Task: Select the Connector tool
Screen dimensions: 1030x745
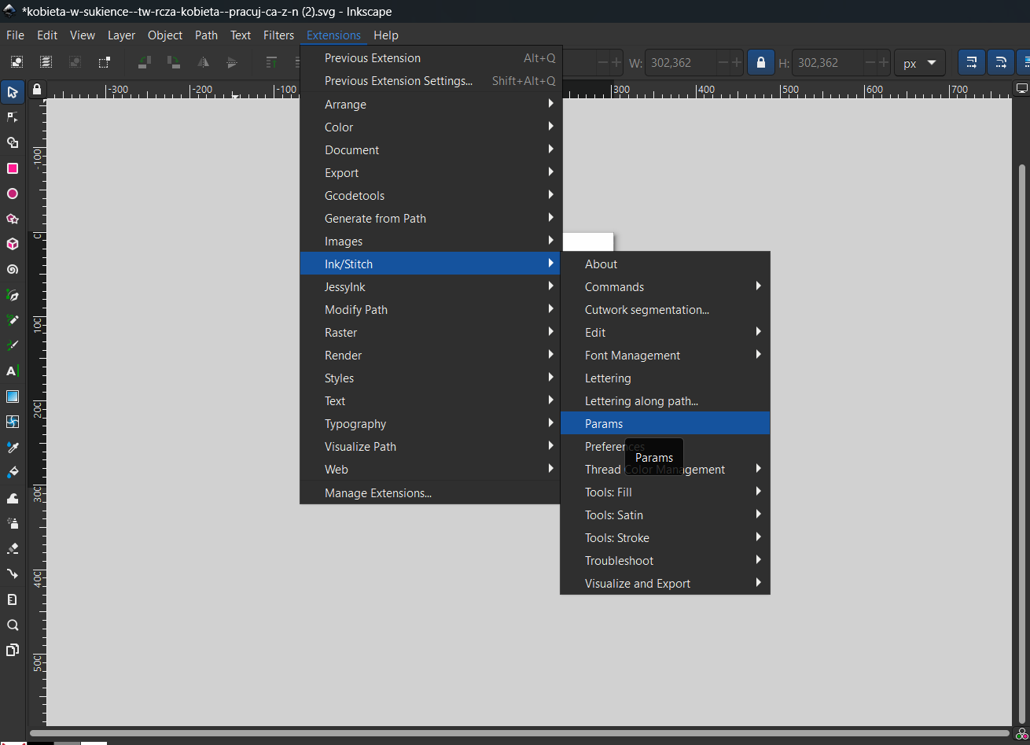Action: coord(13,574)
